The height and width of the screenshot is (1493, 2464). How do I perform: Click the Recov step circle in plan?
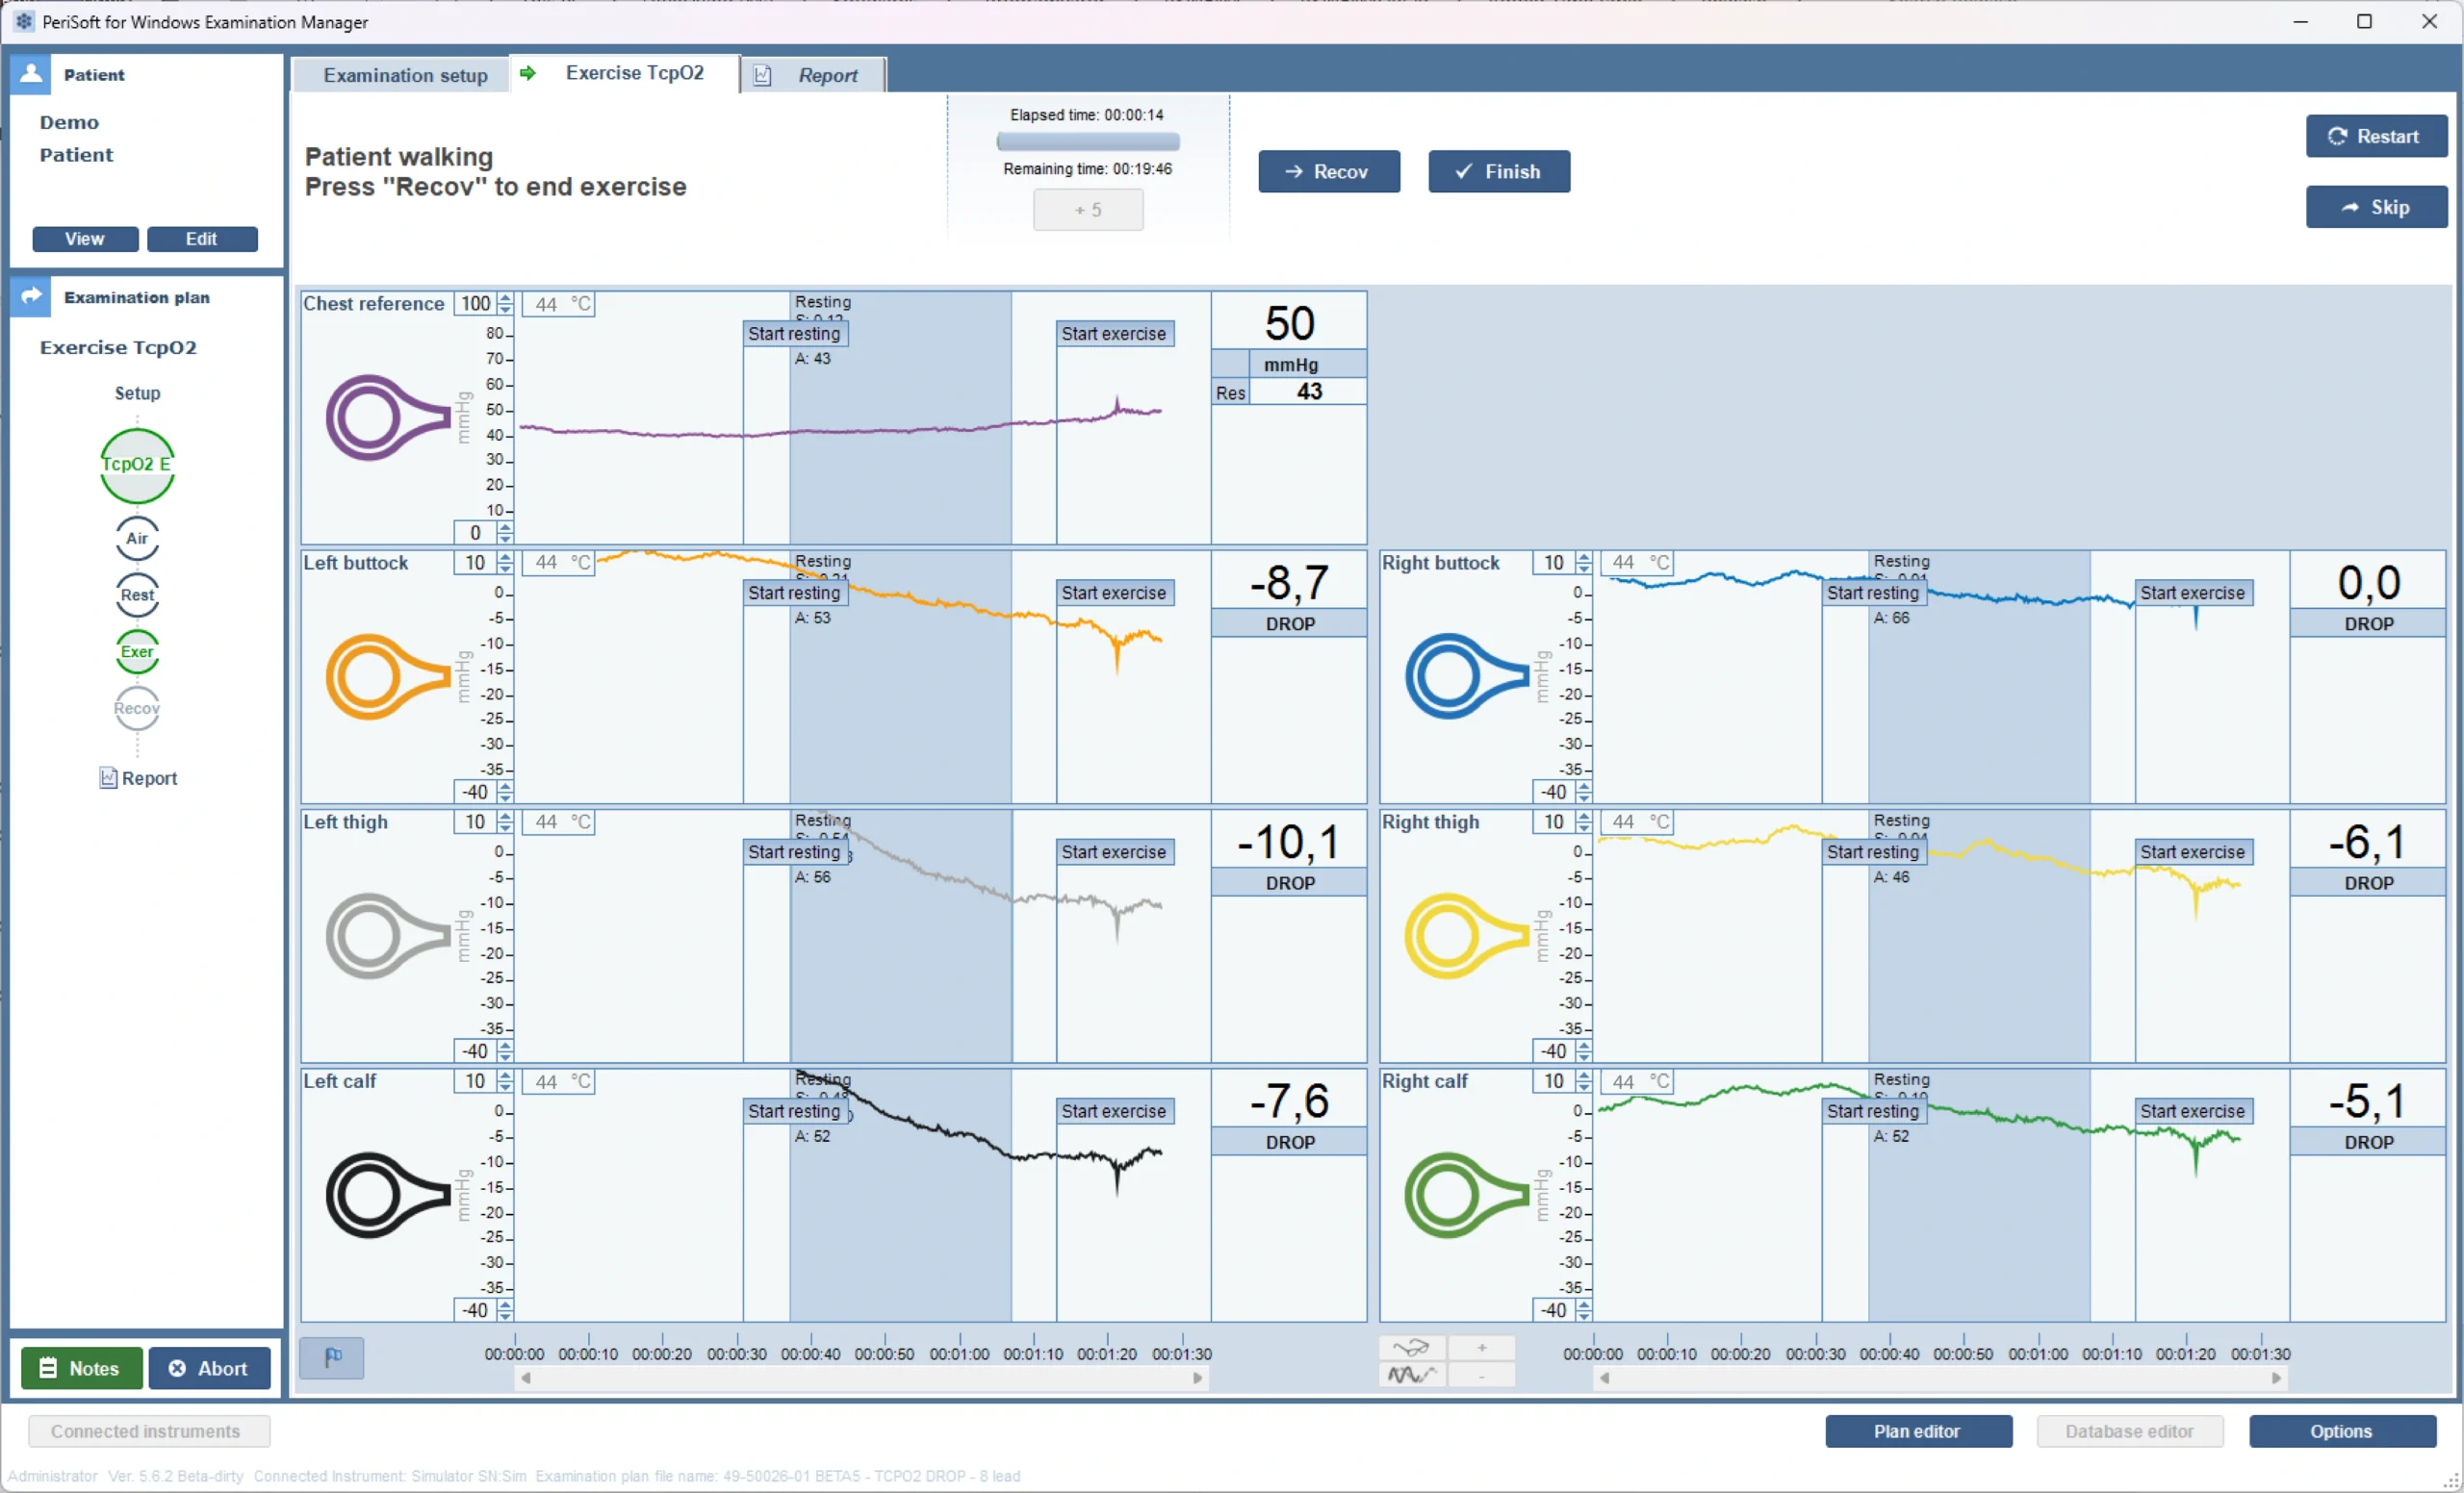137,709
